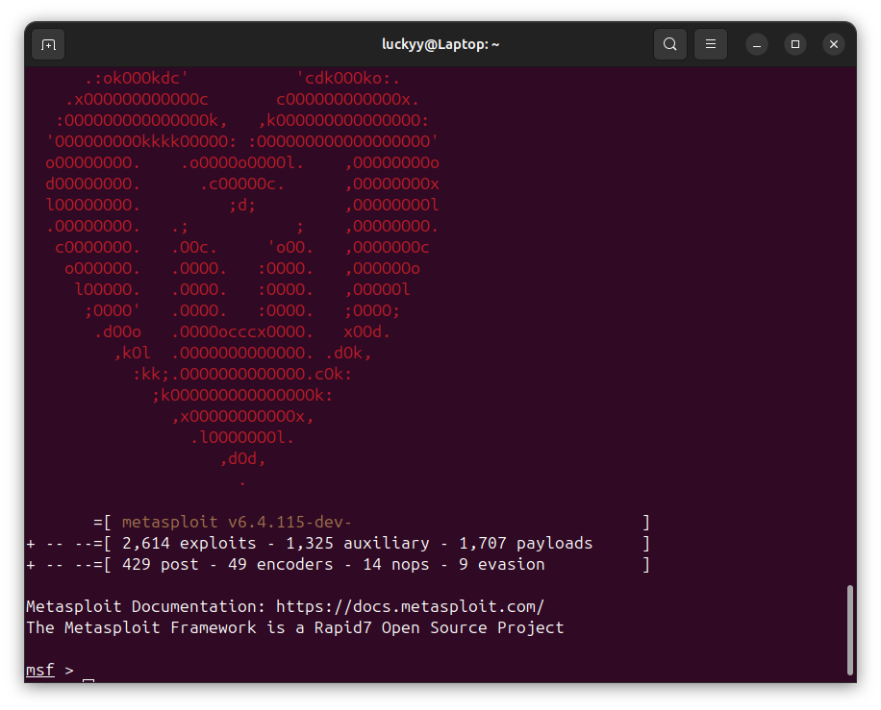Open the hamburger menu in title bar
Viewport: 881px width, 710px height.
(711, 44)
